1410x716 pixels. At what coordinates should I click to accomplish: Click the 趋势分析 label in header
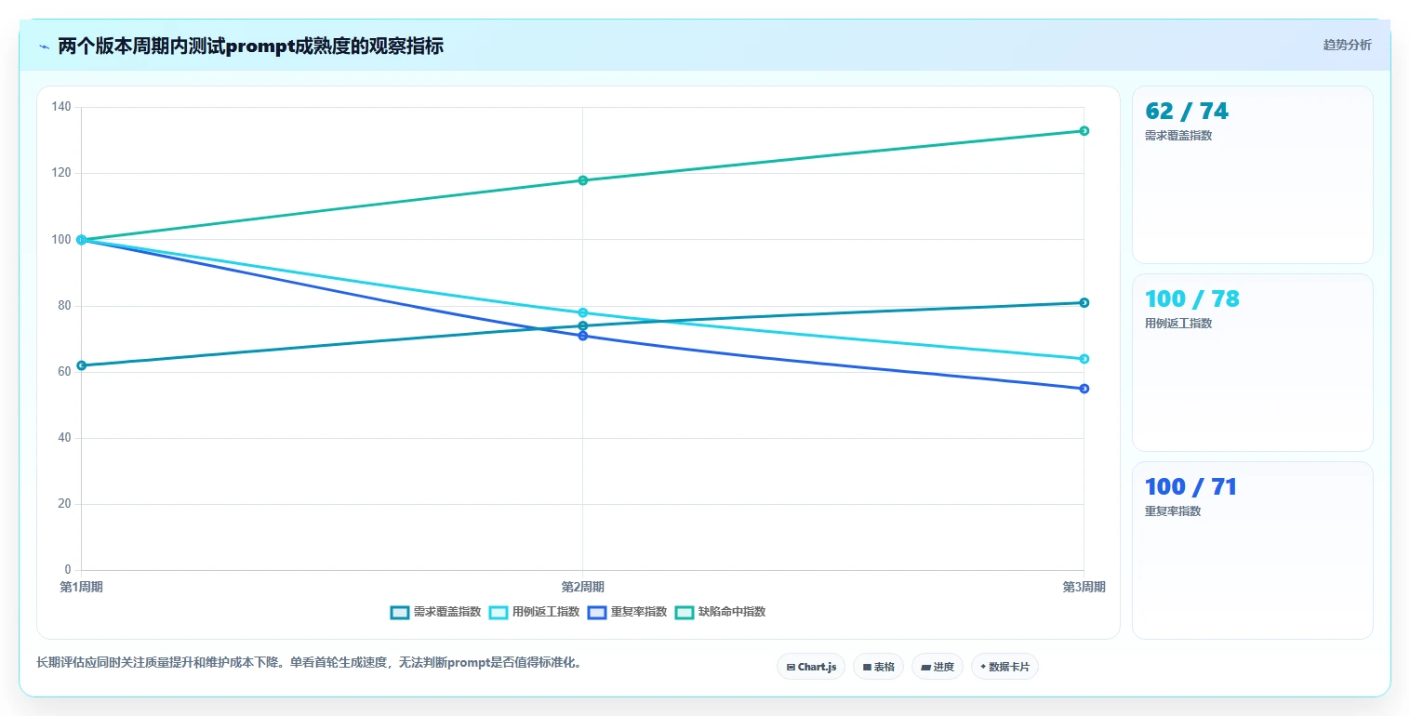pyautogui.click(x=1347, y=45)
